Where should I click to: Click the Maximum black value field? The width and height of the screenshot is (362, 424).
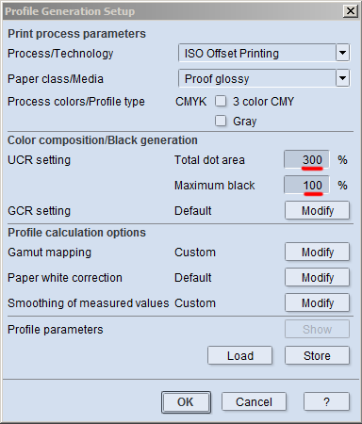coord(306,185)
